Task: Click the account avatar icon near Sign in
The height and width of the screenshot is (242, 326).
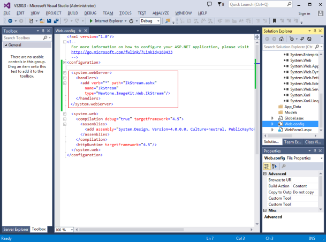Action: (x=321, y=13)
